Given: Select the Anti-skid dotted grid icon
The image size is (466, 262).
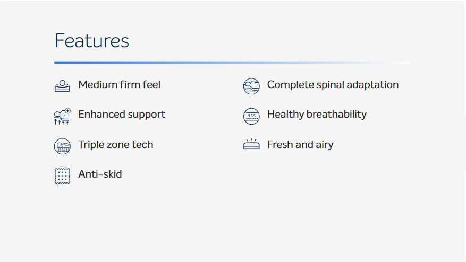Looking at the screenshot, I should click(x=62, y=176).
